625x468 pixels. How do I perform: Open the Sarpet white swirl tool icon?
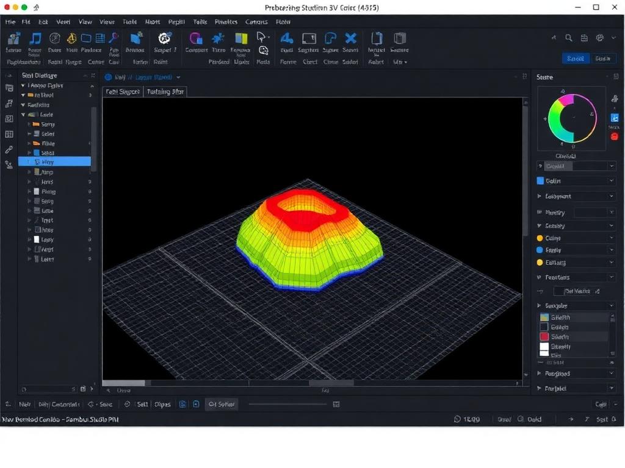point(164,38)
